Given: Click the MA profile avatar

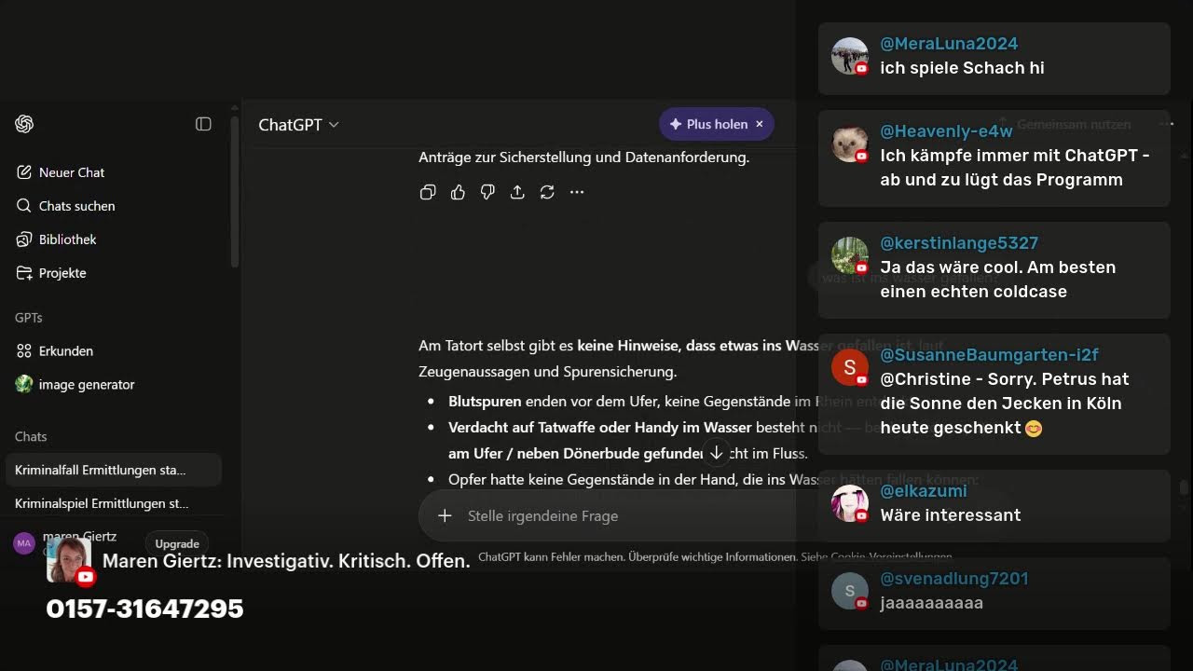Looking at the screenshot, I should click(24, 543).
